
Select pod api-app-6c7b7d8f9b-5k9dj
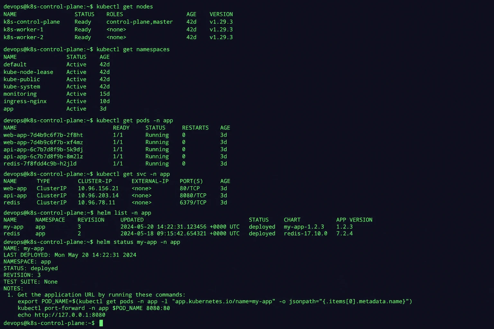[43, 149]
